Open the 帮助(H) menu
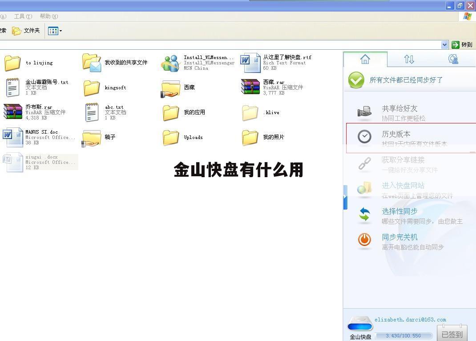 [49, 16]
